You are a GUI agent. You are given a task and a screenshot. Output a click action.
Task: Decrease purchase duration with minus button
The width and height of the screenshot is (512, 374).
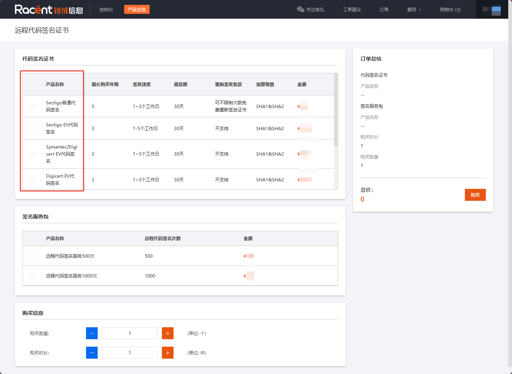coord(92,353)
